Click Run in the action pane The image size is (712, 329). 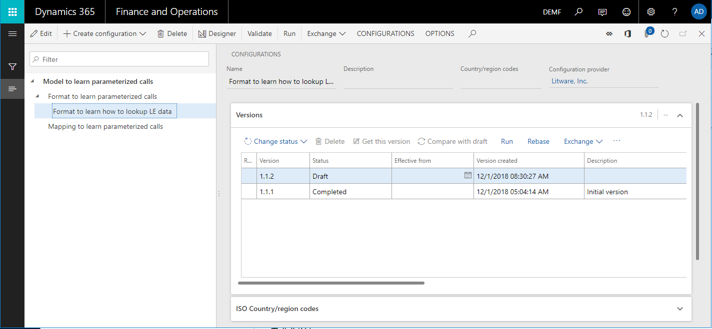289,33
